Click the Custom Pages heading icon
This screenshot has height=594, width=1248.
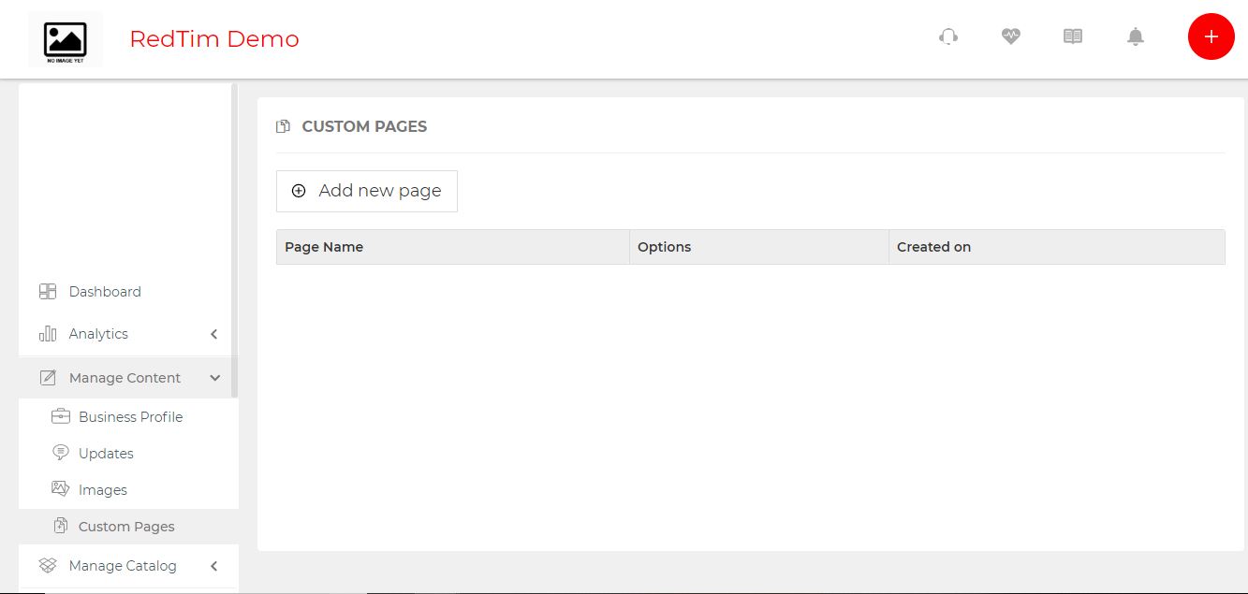(283, 126)
